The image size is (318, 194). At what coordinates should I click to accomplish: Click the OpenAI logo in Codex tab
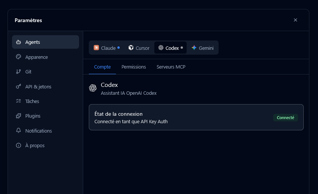161,48
